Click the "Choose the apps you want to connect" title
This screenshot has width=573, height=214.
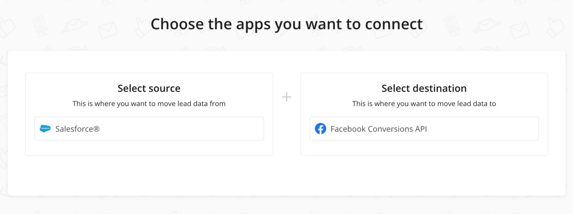286,24
